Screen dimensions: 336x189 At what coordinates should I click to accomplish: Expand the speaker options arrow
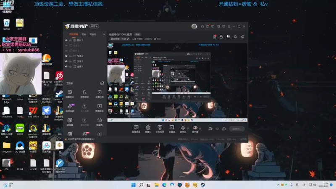200,128
